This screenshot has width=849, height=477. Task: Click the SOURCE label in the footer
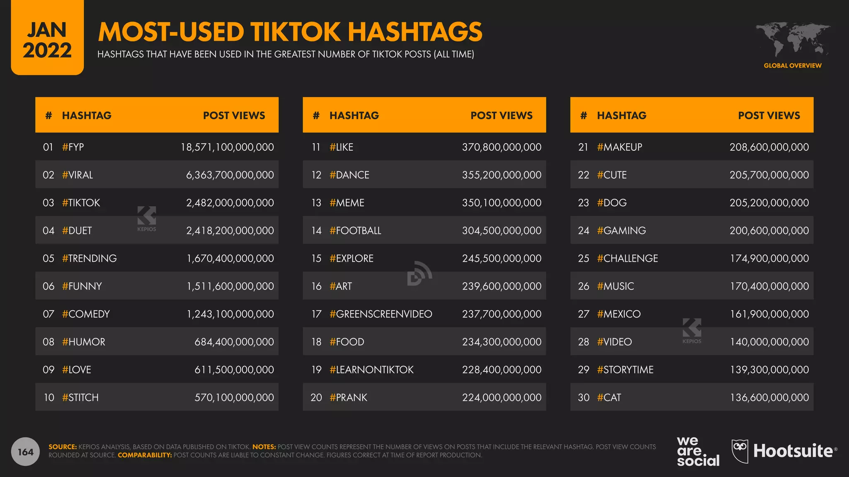tap(63, 447)
